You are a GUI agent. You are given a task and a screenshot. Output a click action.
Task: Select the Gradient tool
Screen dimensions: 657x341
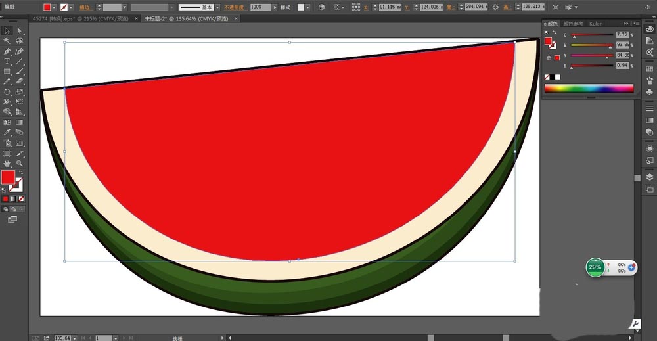(19, 122)
